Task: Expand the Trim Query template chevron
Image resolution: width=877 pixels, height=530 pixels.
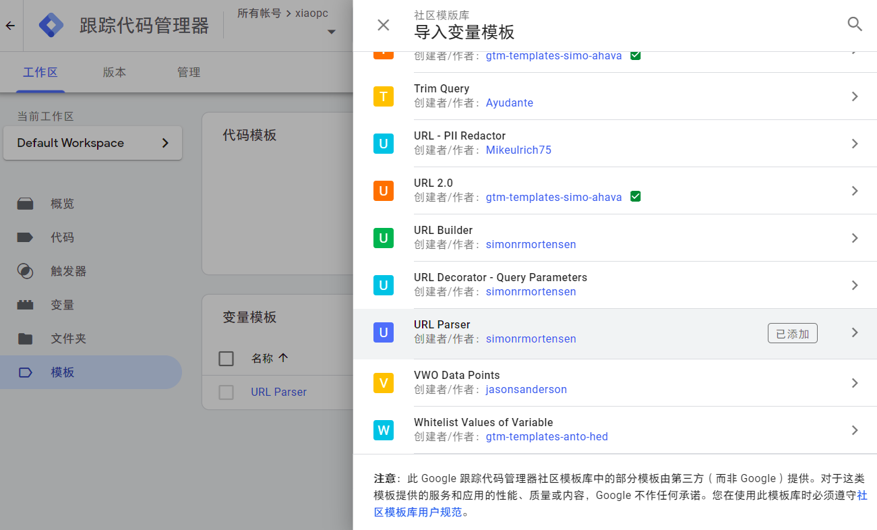Action: point(855,96)
